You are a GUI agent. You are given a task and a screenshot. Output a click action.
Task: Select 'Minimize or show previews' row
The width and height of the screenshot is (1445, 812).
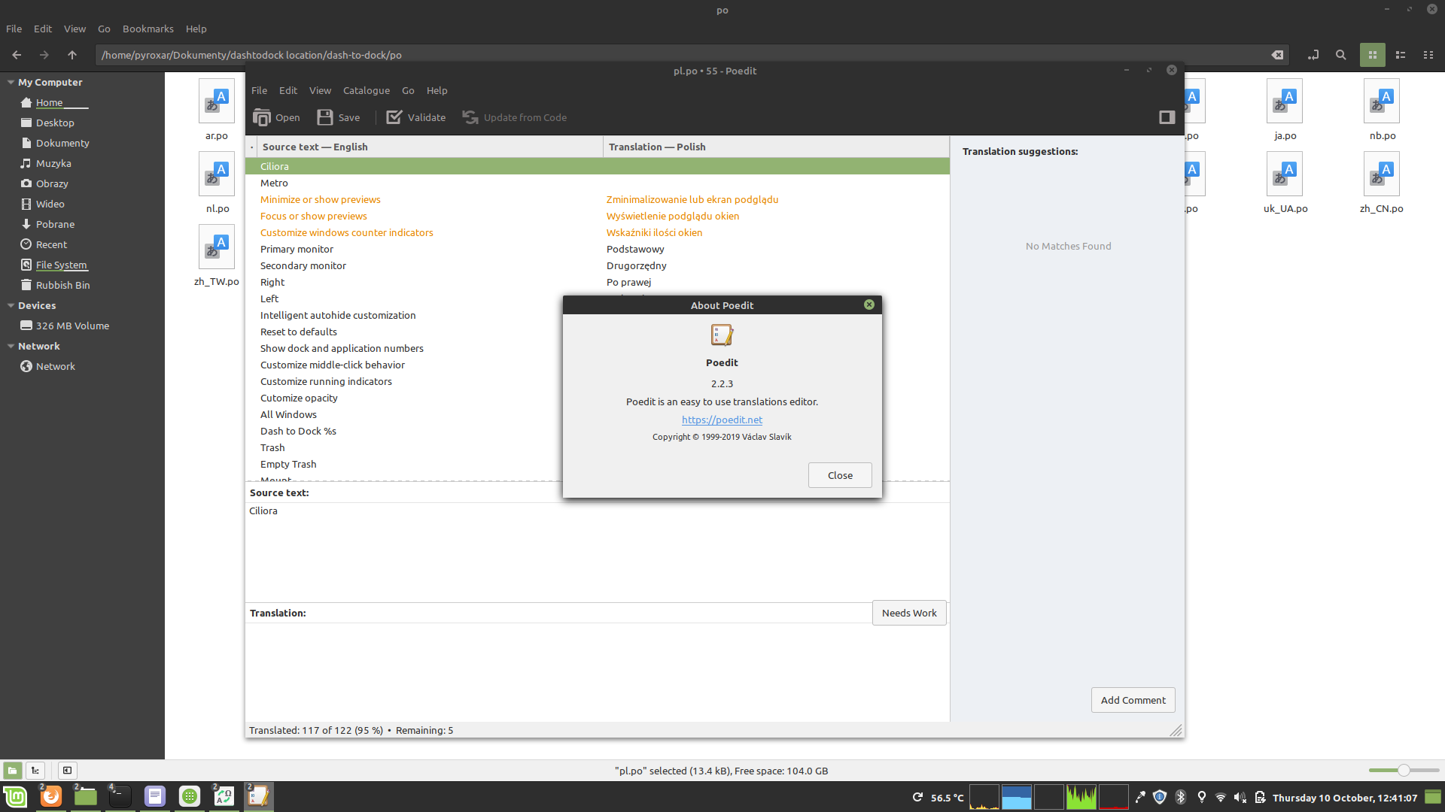[x=598, y=199]
